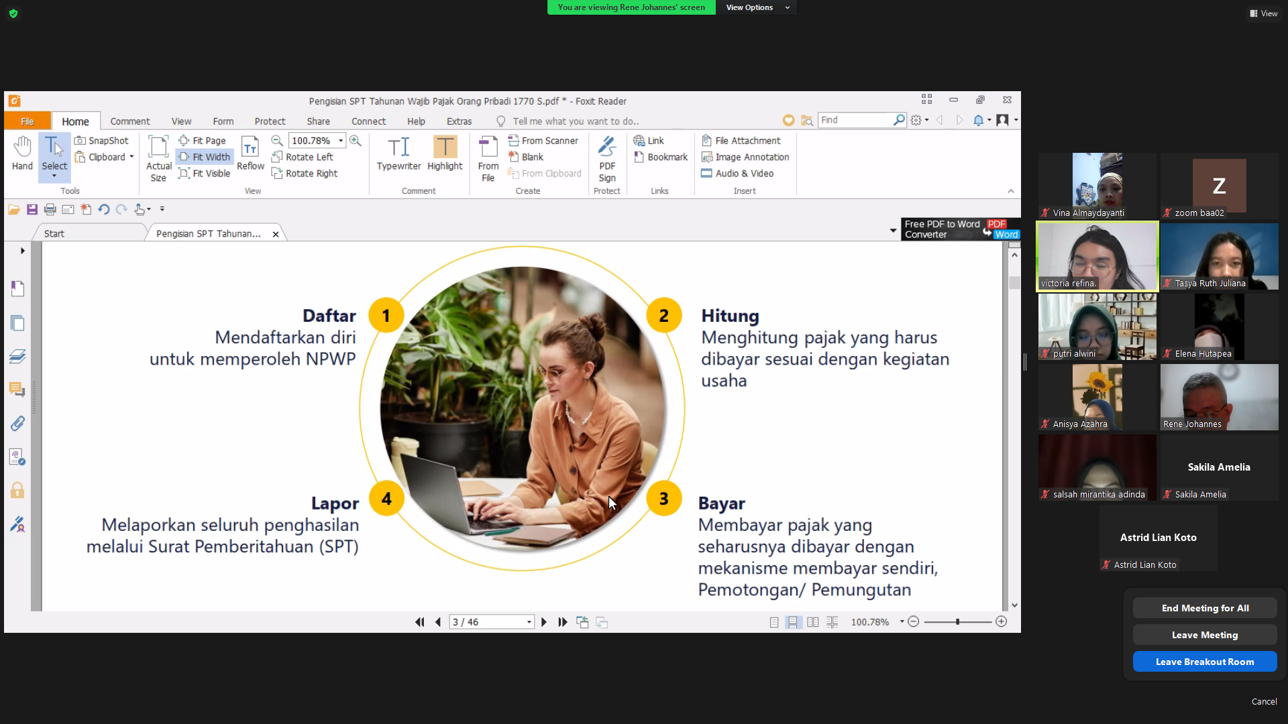Switch to the Share ribbon tab
The width and height of the screenshot is (1288, 724).
319,121
